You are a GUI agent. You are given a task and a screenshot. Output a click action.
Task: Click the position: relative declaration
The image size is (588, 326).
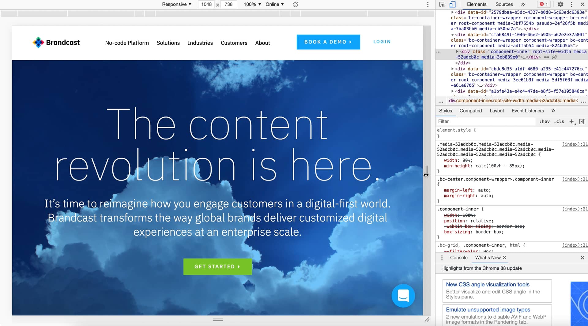[x=469, y=221]
